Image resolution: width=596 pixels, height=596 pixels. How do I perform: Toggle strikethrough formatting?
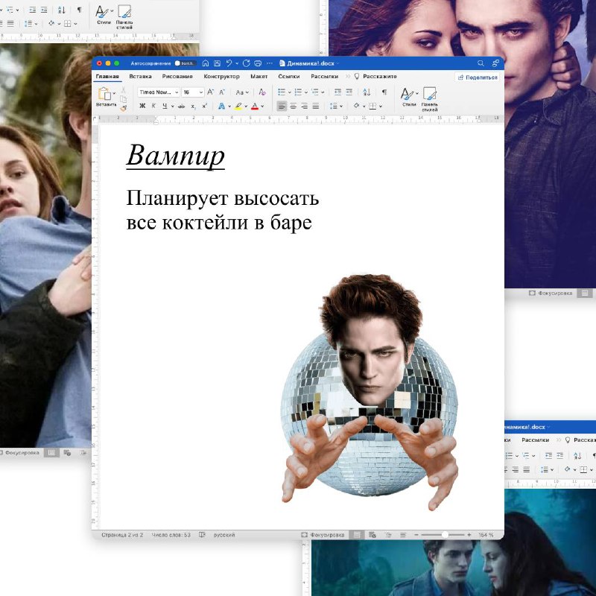point(181,106)
